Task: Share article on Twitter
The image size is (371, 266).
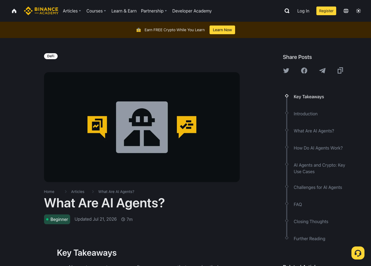Action: (286, 71)
